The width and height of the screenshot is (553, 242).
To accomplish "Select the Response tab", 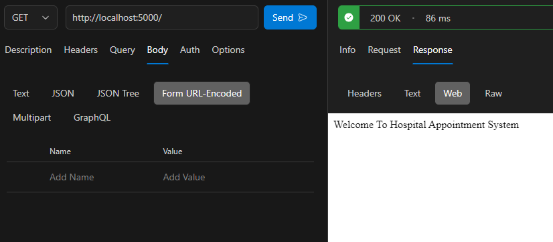I will (432, 50).
